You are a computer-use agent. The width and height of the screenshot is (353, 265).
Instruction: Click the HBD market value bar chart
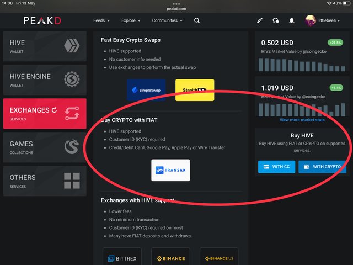pos(302,110)
